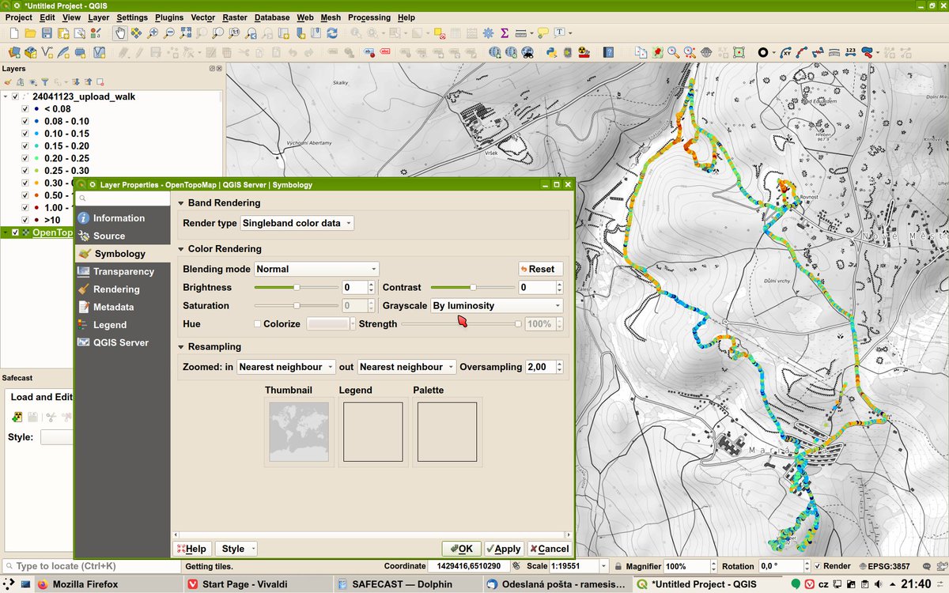Uncheck the '0.15 - 0.20' legend class
Image resolution: width=949 pixels, height=593 pixels.
(x=25, y=146)
